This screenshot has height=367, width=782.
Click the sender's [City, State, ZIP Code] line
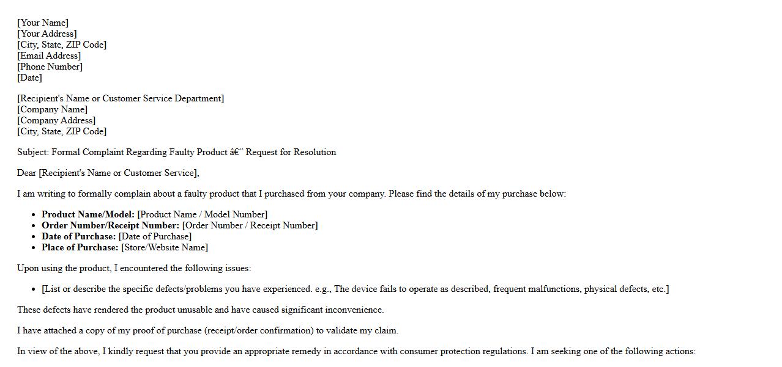coord(62,45)
